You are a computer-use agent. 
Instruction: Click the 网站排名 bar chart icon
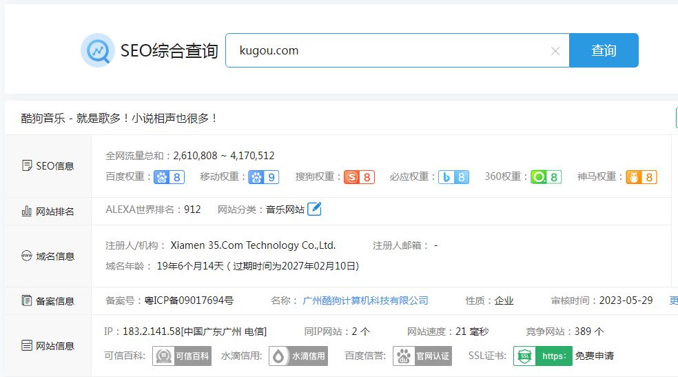(x=27, y=211)
